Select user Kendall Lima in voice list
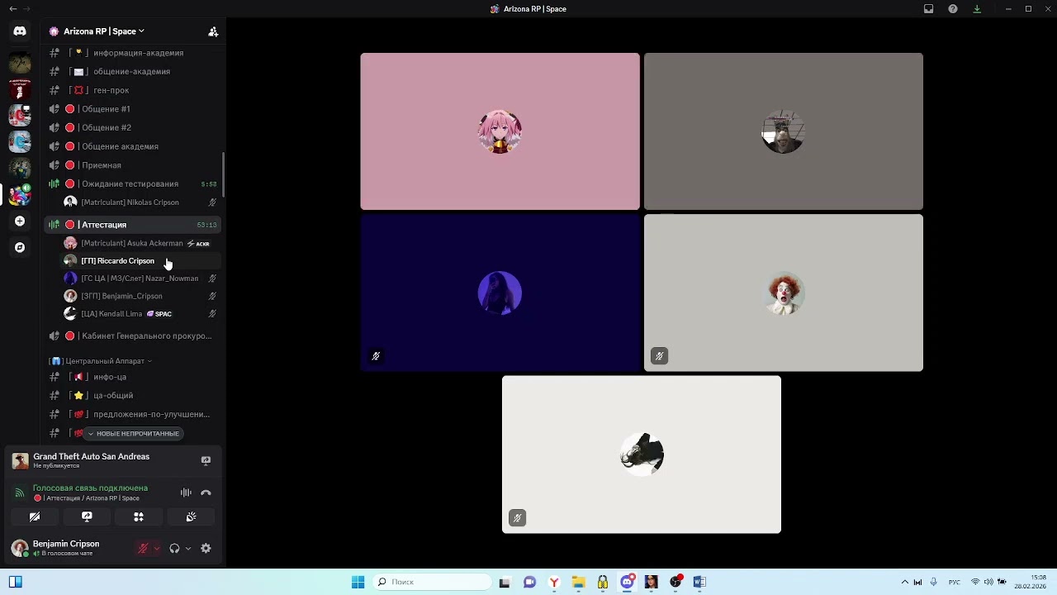Screen dimensions: 1057x595 [x=140, y=314]
